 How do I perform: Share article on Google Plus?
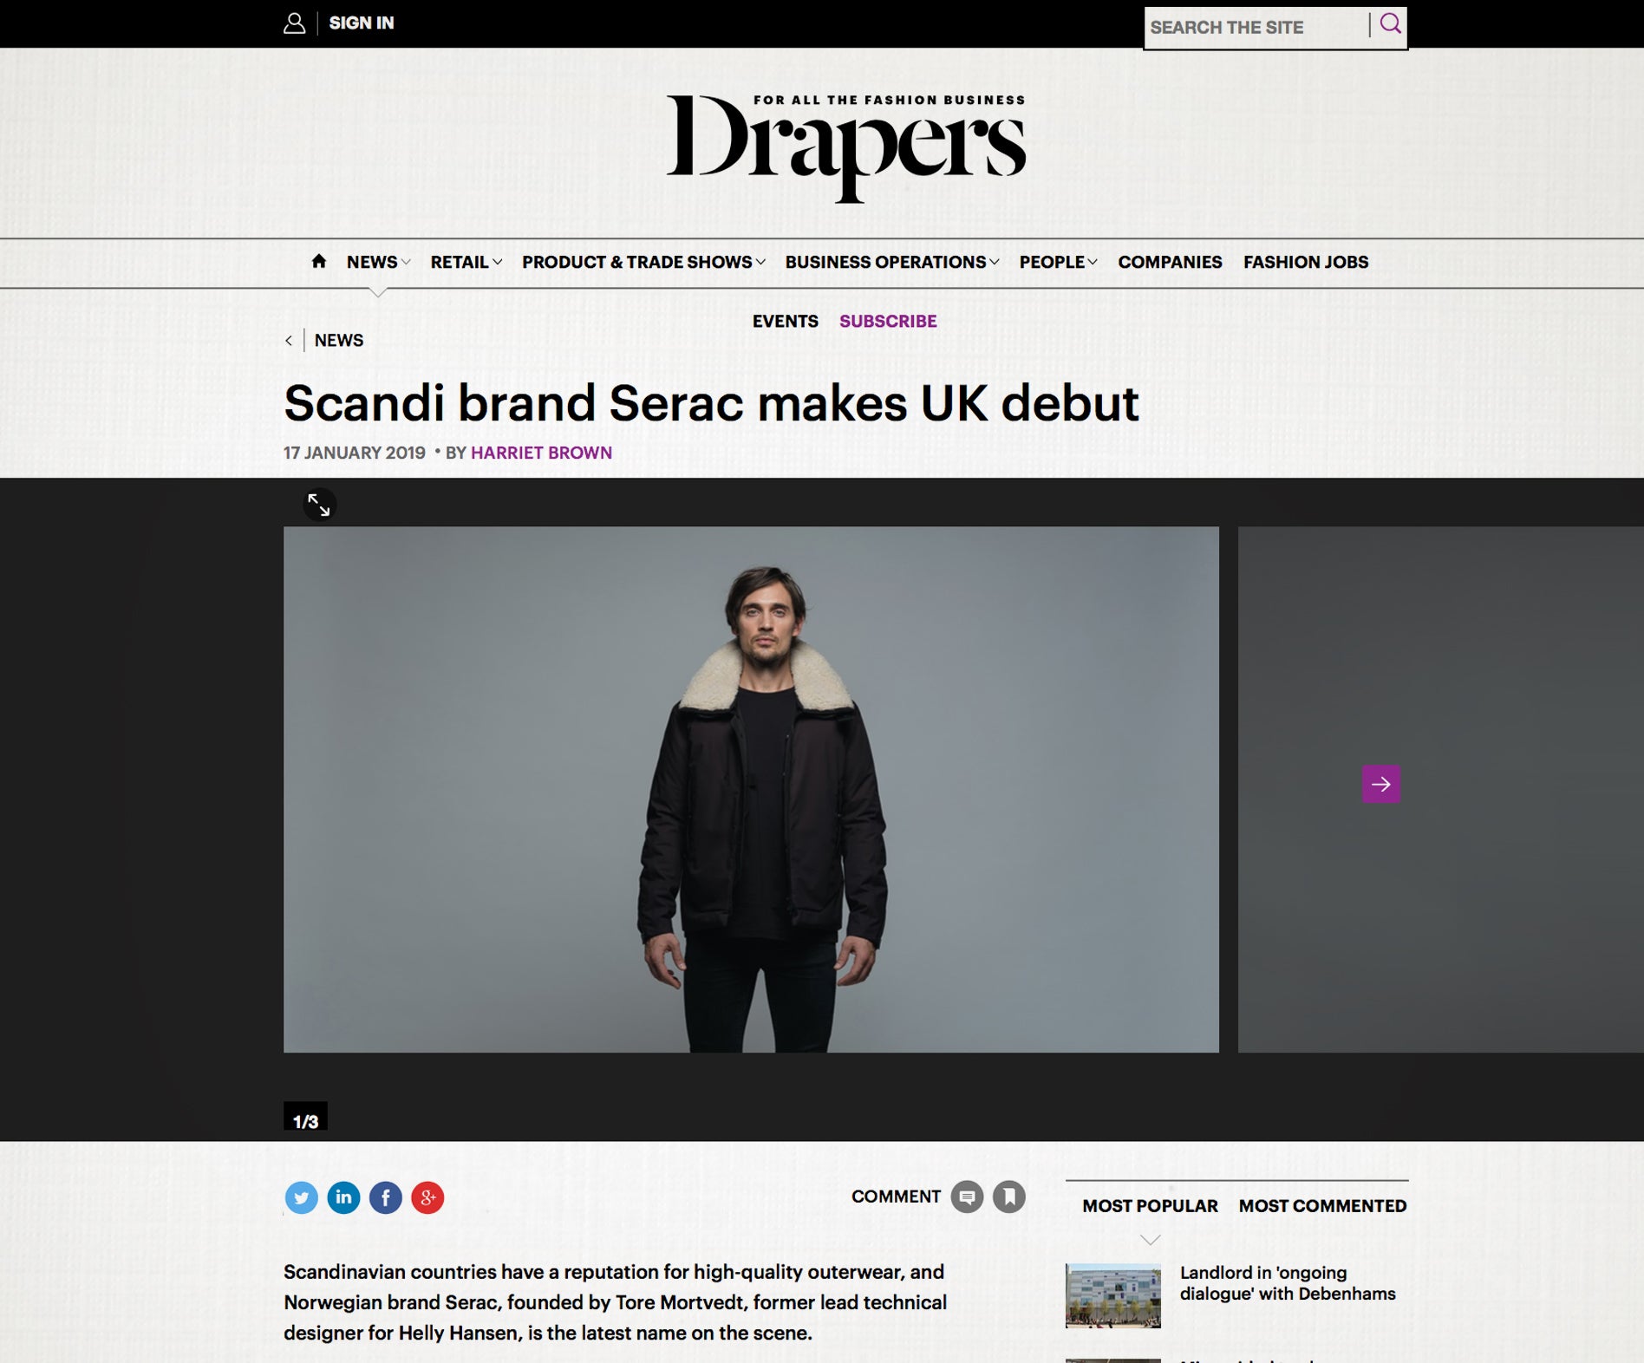click(x=427, y=1197)
